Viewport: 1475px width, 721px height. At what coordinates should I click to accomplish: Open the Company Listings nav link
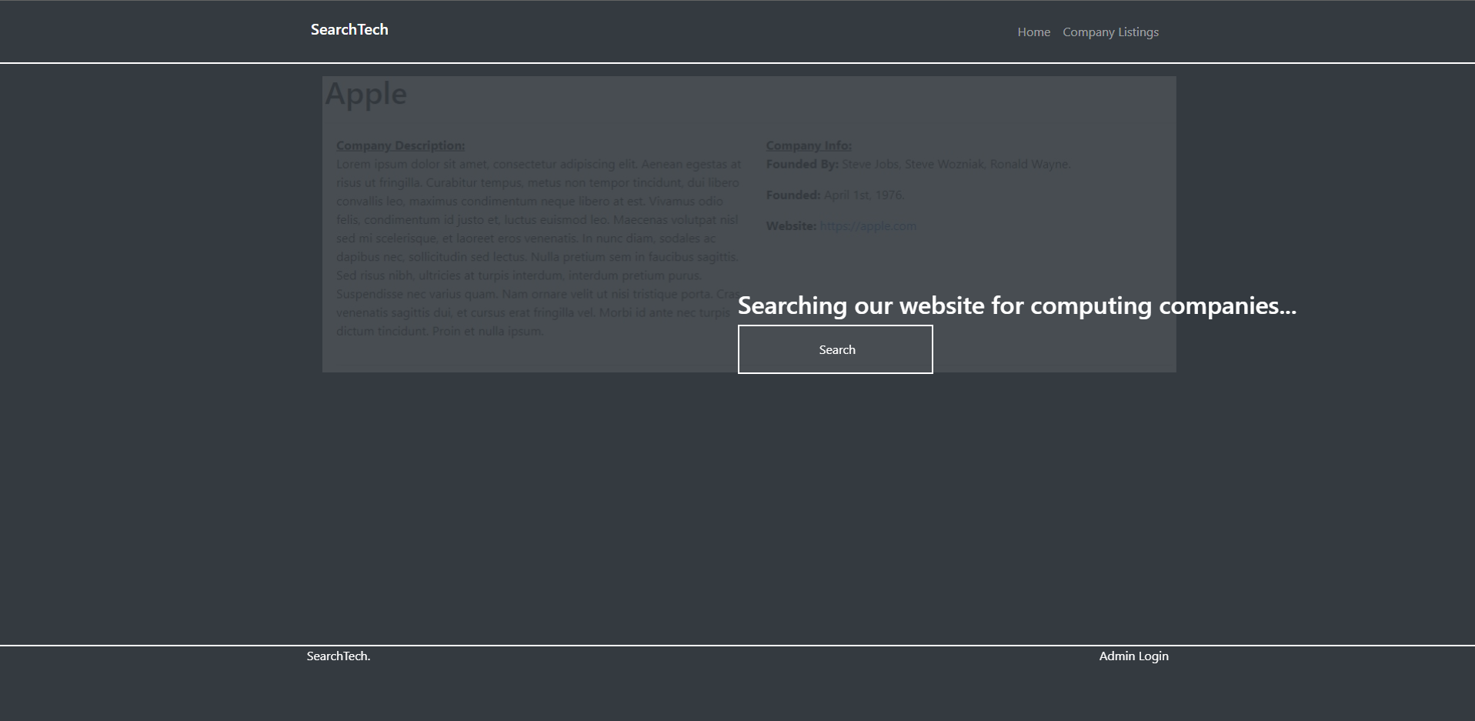coord(1110,32)
